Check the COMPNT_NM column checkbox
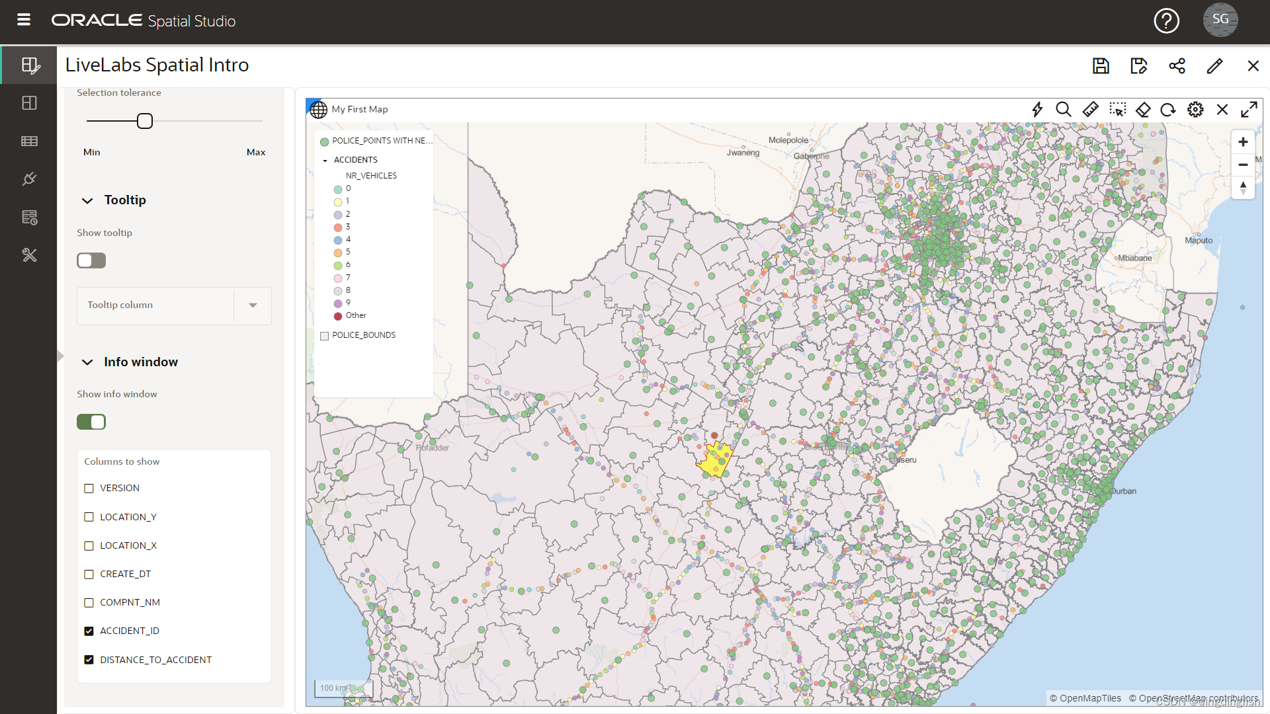The image size is (1270, 714). tap(89, 602)
